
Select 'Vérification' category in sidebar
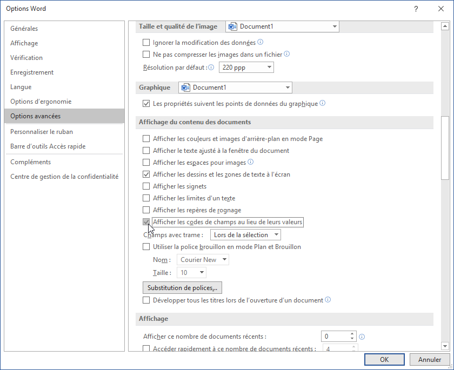[x=26, y=58]
